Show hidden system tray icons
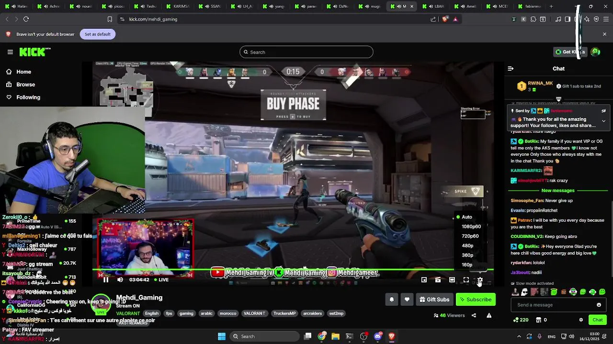 tap(519, 336)
